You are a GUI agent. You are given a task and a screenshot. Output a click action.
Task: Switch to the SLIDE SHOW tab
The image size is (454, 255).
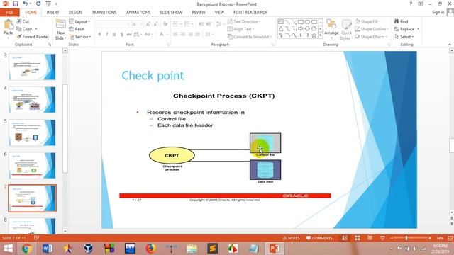pos(171,13)
